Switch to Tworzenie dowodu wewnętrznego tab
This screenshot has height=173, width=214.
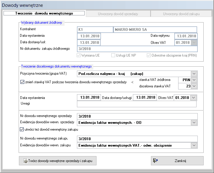tap(44, 13)
